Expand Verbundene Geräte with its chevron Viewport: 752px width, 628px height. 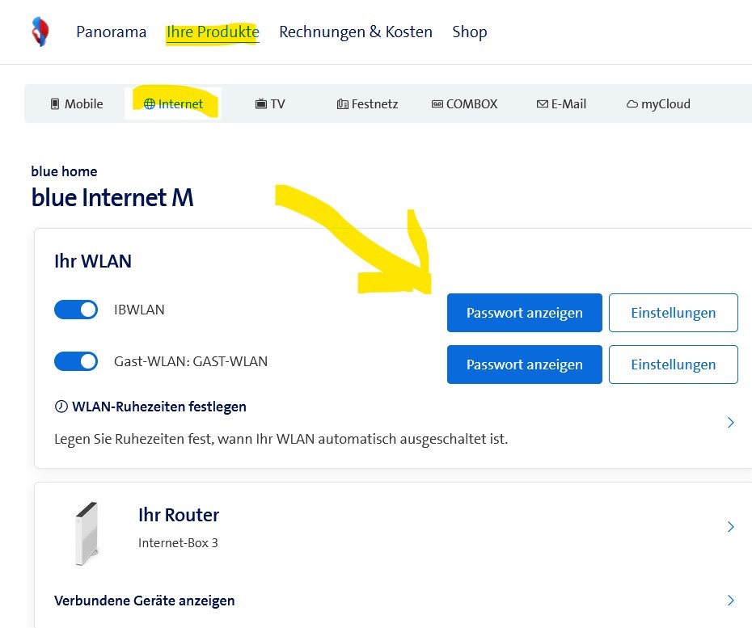click(730, 601)
